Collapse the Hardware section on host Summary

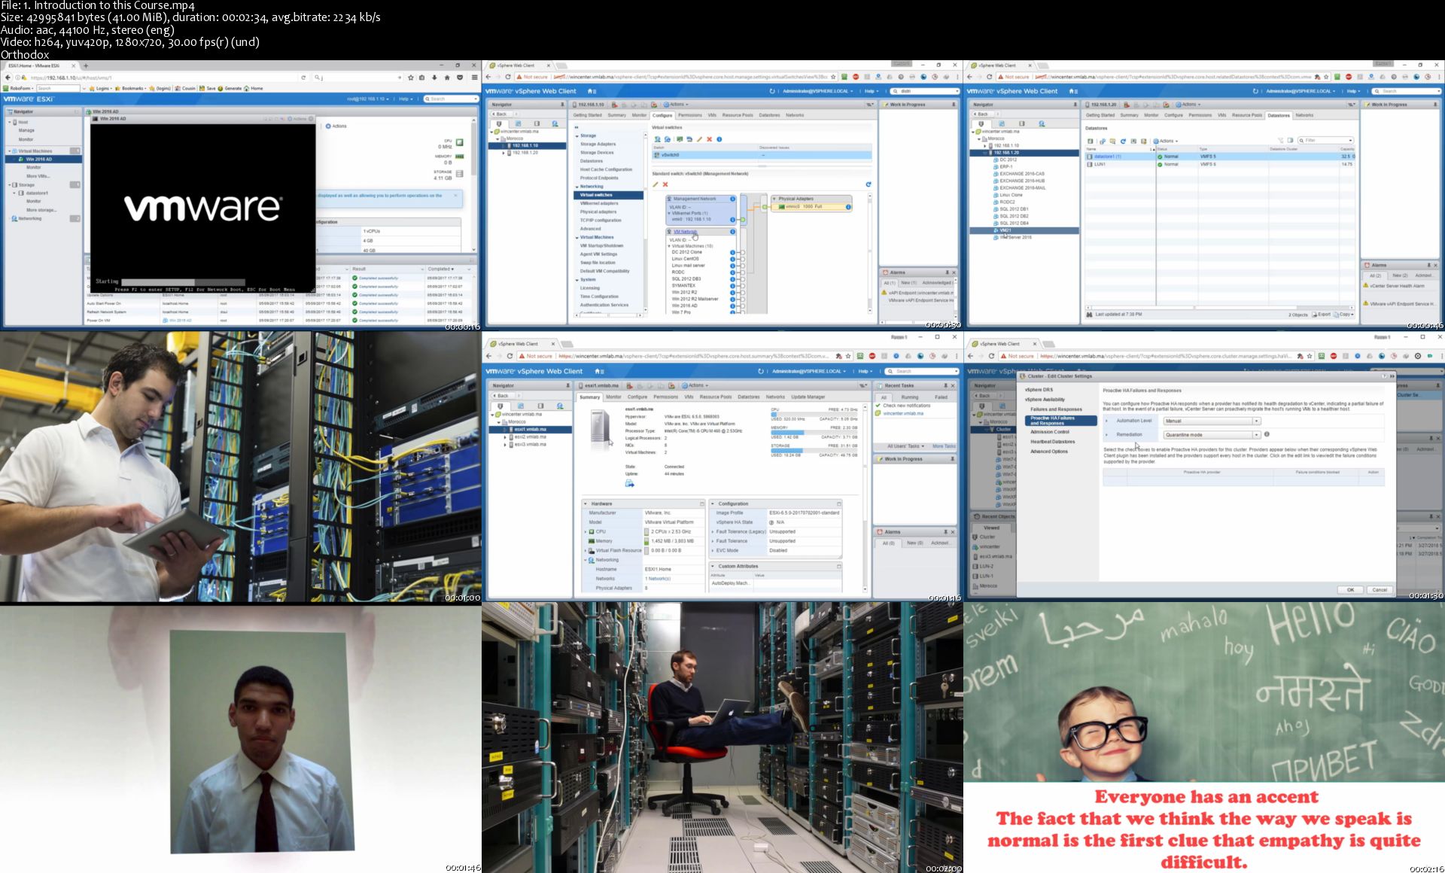point(586,503)
